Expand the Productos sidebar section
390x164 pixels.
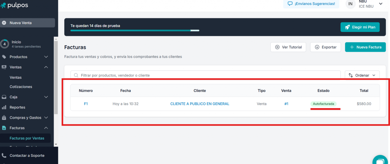coord(46,57)
